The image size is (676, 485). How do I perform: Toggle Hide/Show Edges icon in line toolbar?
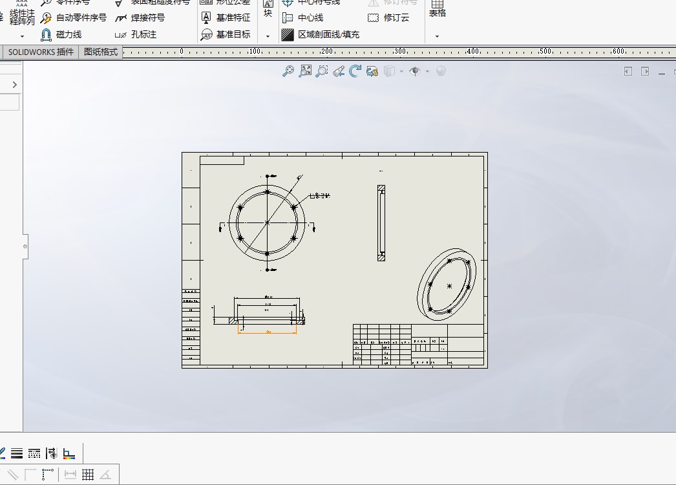pos(51,453)
